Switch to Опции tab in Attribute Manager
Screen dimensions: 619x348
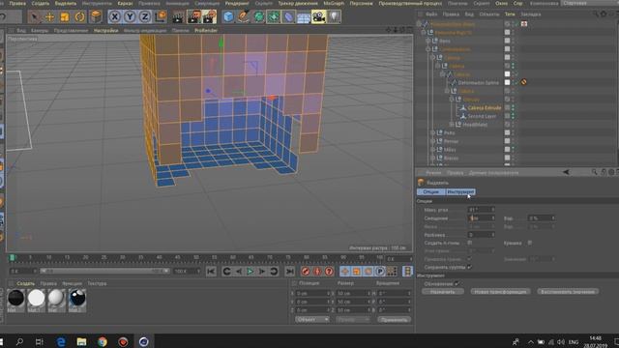tap(430, 191)
